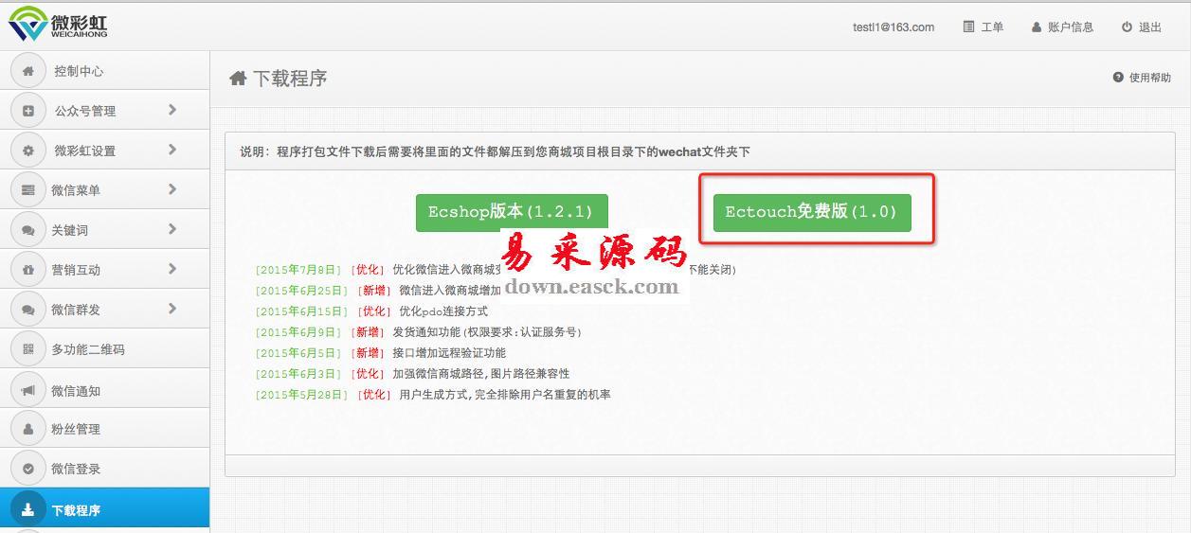Viewport: 1191px width, 533px height.
Task: Open 使用帮助 help link
Action: (x=1142, y=78)
